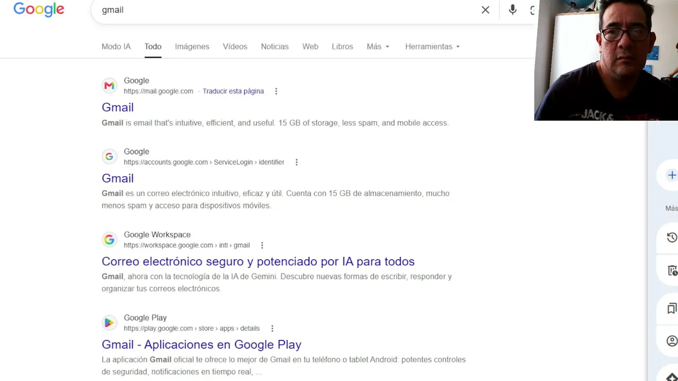Click the bookmark icon in the side panel

point(672,309)
